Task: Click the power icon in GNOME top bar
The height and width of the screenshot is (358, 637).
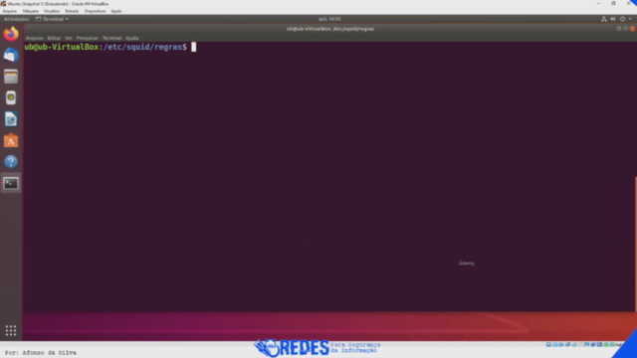Action: coord(622,19)
